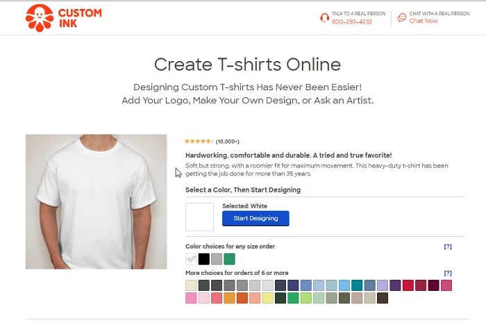The height and width of the screenshot is (327, 486).
Task: Click the Start Designing button
Action: pos(255,218)
